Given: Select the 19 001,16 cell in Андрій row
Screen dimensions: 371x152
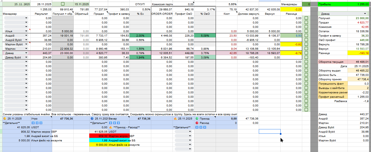Looking at the screenshot, I should pyautogui.click(x=63, y=36).
